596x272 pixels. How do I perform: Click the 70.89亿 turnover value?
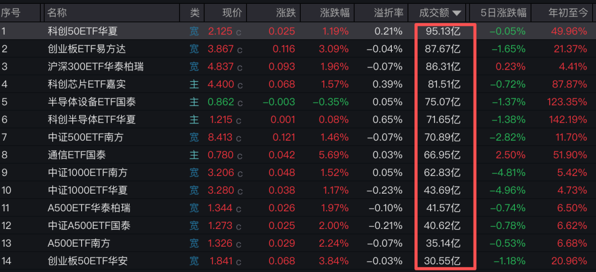443,137
